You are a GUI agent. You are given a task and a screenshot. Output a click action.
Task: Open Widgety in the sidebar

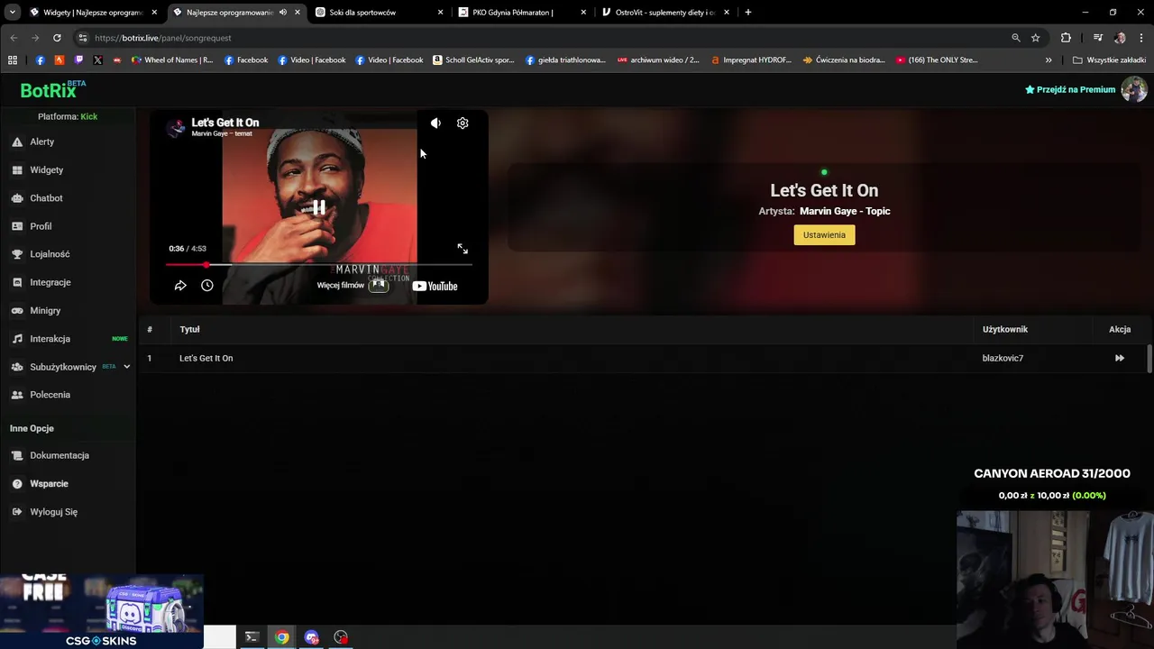point(46,169)
